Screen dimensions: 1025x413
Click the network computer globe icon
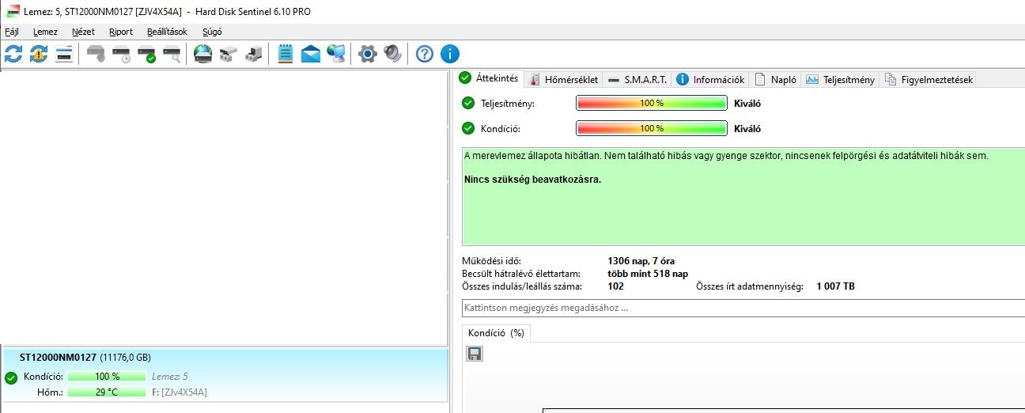tap(336, 54)
